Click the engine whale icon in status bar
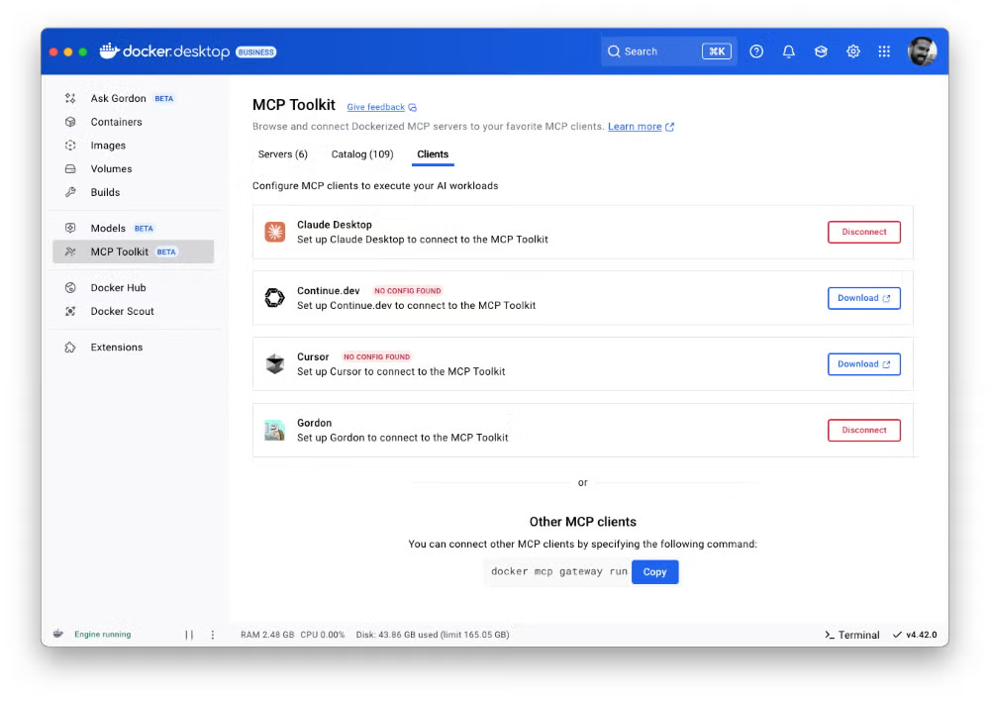The height and width of the screenshot is (701, 990). [58, 634]
